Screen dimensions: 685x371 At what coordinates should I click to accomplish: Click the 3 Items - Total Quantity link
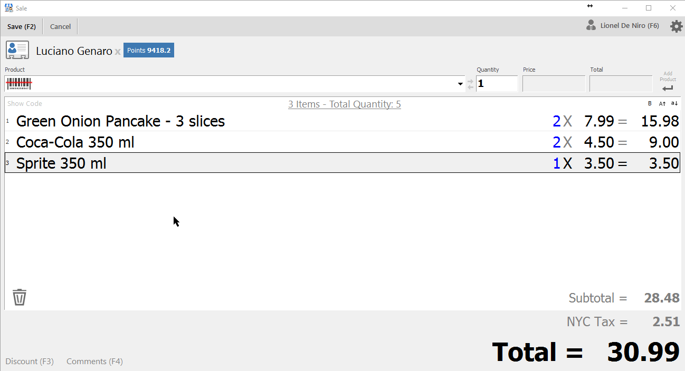click(x=345, y=104)
